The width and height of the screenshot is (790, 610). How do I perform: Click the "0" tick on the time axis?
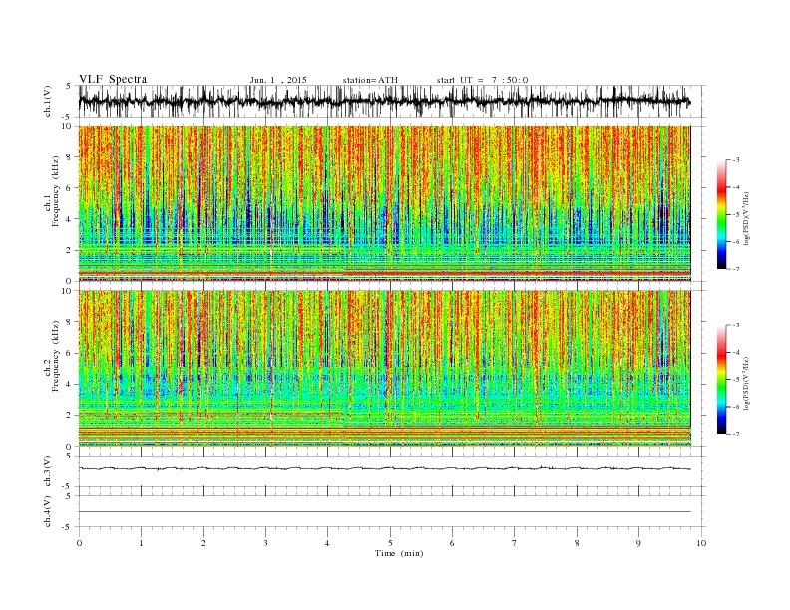click(x=79, y=543)
